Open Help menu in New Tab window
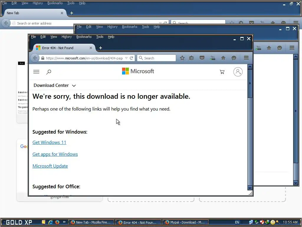This screenshot has width=302, height=227. 82,3
